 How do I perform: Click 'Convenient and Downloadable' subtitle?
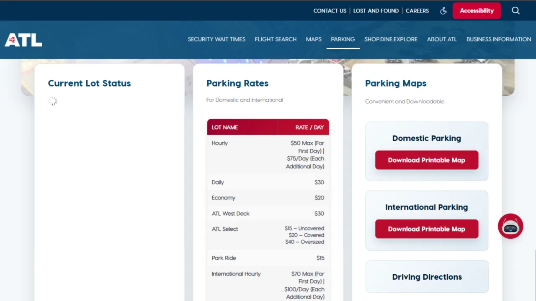405,102
